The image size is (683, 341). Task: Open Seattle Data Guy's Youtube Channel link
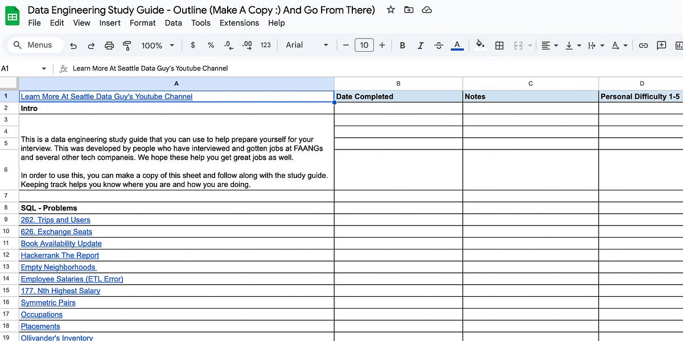coord(106,97)
